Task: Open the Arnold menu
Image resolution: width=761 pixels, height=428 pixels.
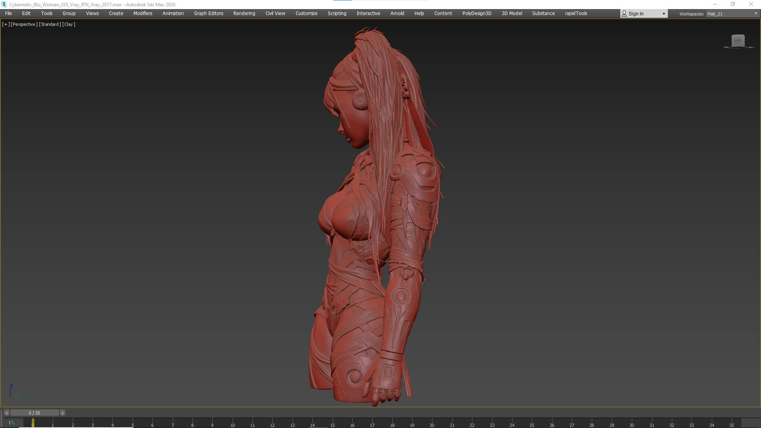Action: tap(397, 13)
